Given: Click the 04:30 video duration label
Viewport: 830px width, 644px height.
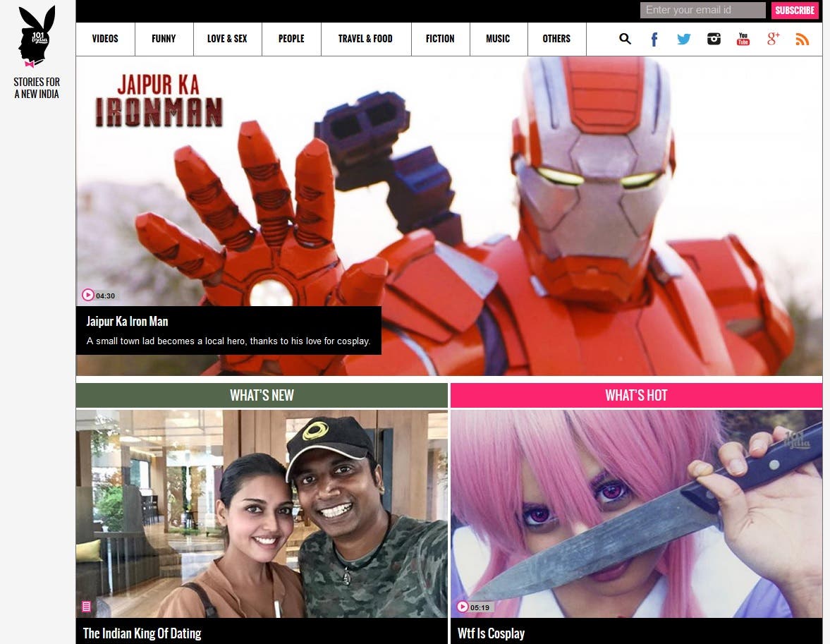Looking at the screenshot, I should click(105, 296).
